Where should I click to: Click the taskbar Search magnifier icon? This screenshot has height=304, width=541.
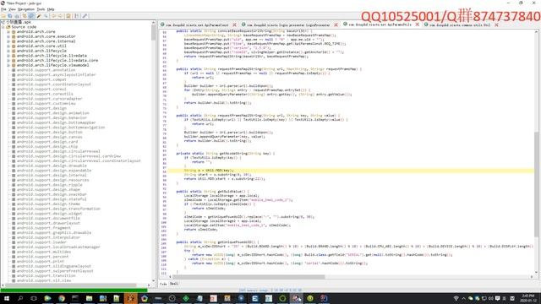(x=20, y=298)
